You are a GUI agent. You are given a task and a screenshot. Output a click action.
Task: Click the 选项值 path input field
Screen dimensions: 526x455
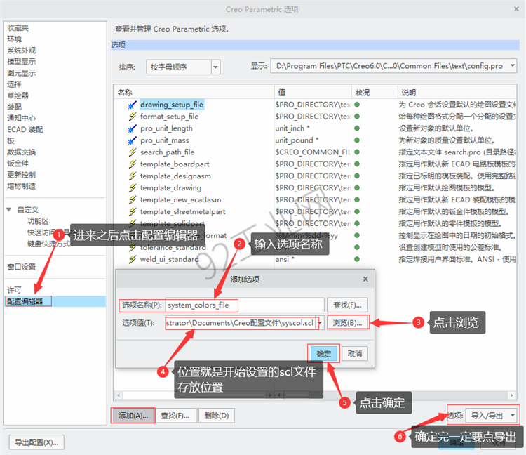[241, 323]
